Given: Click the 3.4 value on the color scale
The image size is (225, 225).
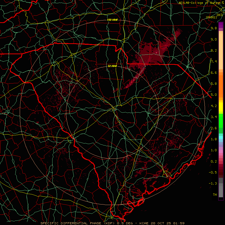Looking at the screenshot, I should 214,117.
